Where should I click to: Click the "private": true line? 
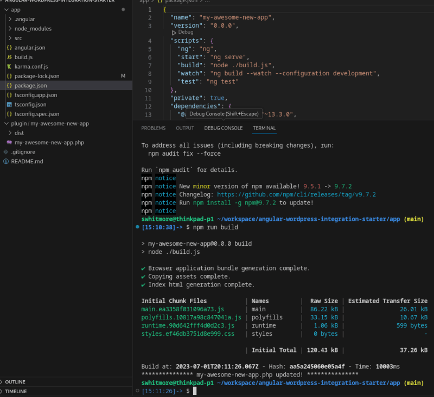point(199,98)
